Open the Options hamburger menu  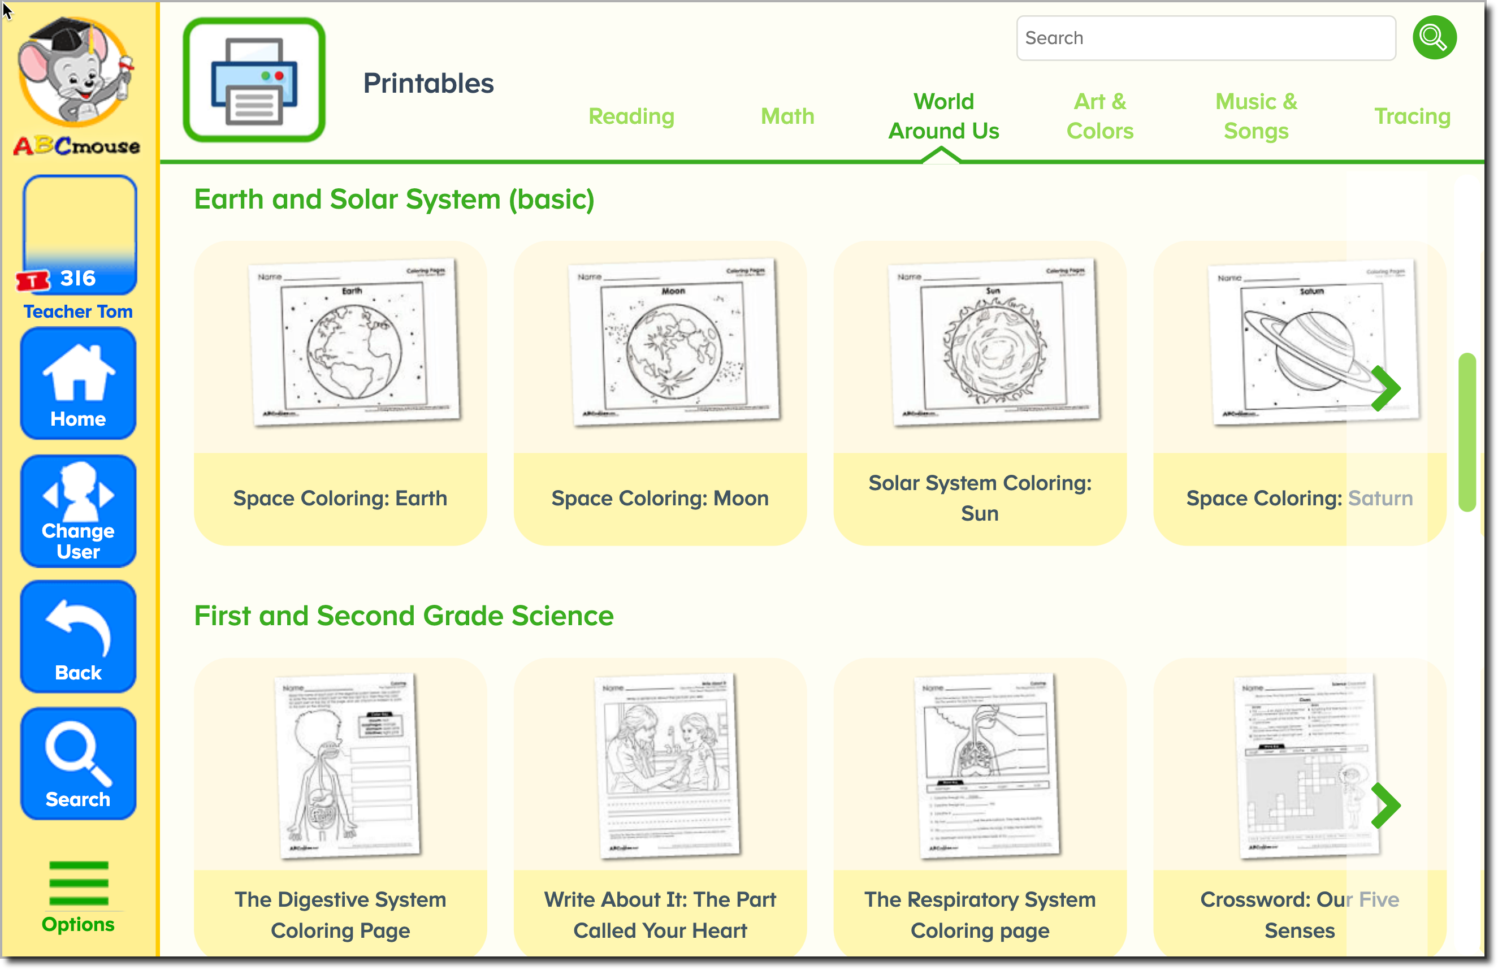(x=78, y=897)
